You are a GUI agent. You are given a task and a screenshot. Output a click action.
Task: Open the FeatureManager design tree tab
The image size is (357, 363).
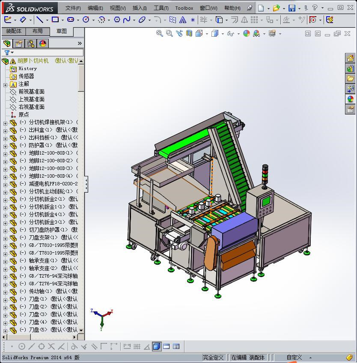(7, 43)
